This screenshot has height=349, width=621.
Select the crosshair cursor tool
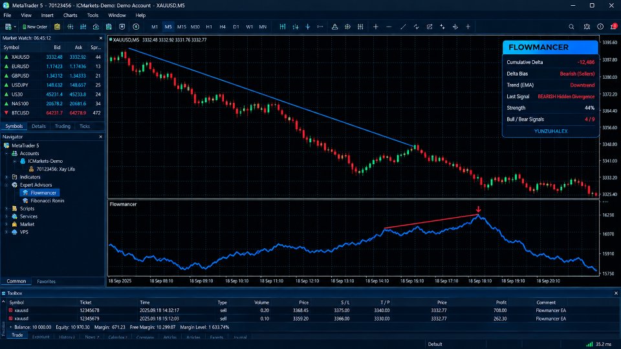click(468, 27)
